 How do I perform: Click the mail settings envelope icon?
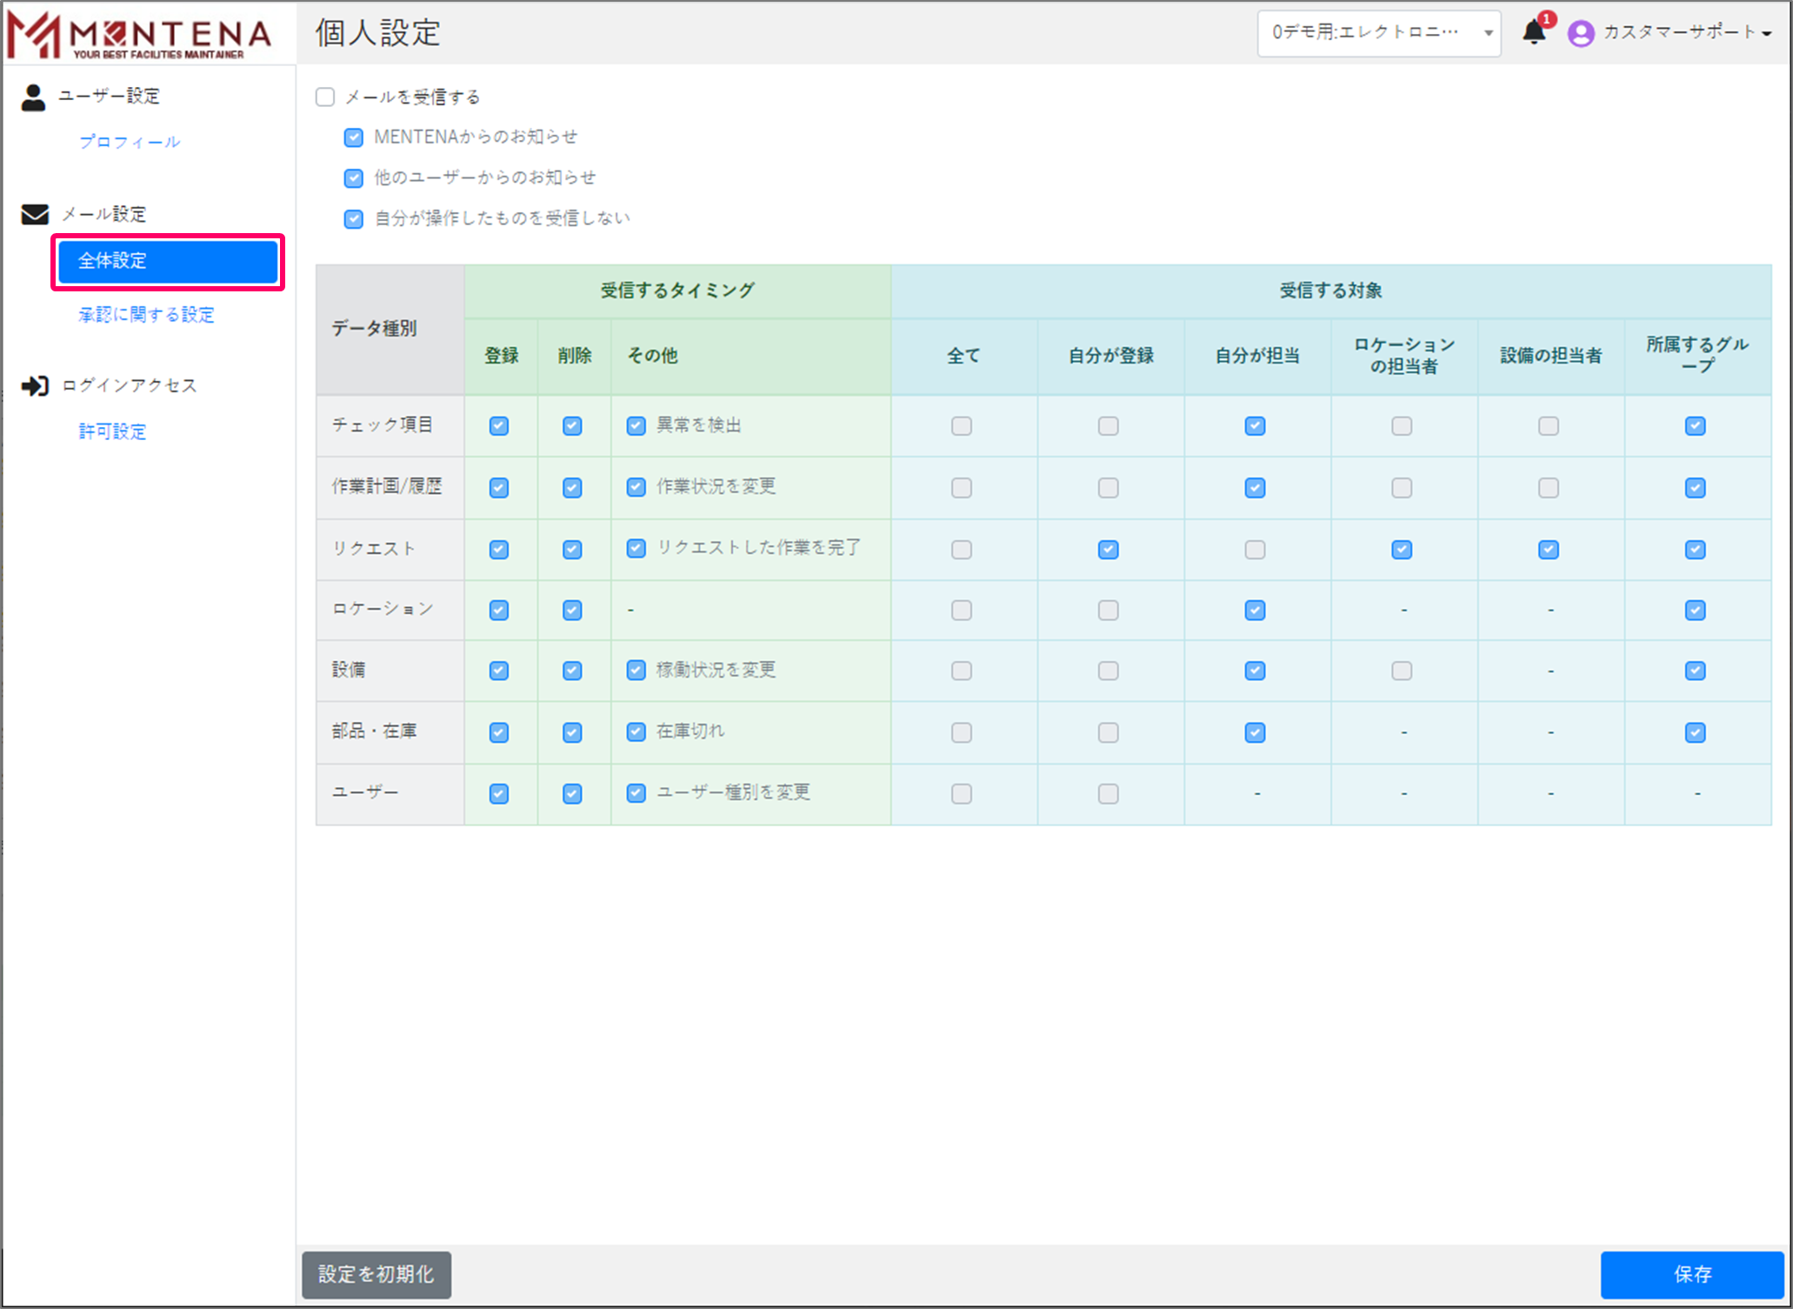(x=35, y=214)
